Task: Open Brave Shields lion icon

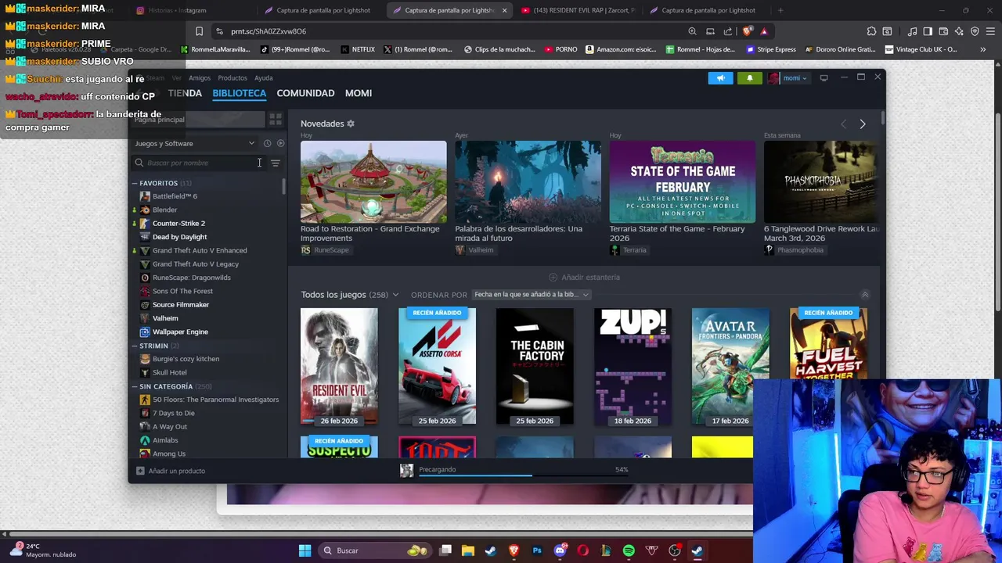Action: (x=748, y=31)
